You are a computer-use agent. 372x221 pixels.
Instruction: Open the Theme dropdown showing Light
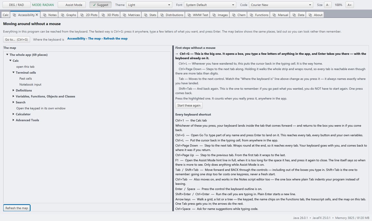[149, 5]
